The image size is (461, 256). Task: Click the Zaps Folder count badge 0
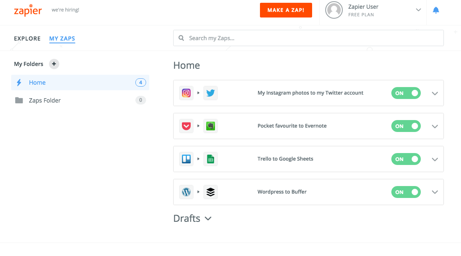(141, 100)
